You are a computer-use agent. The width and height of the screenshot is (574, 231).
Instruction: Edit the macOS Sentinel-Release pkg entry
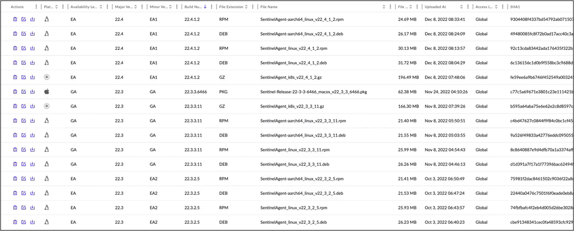pos(24,92)
